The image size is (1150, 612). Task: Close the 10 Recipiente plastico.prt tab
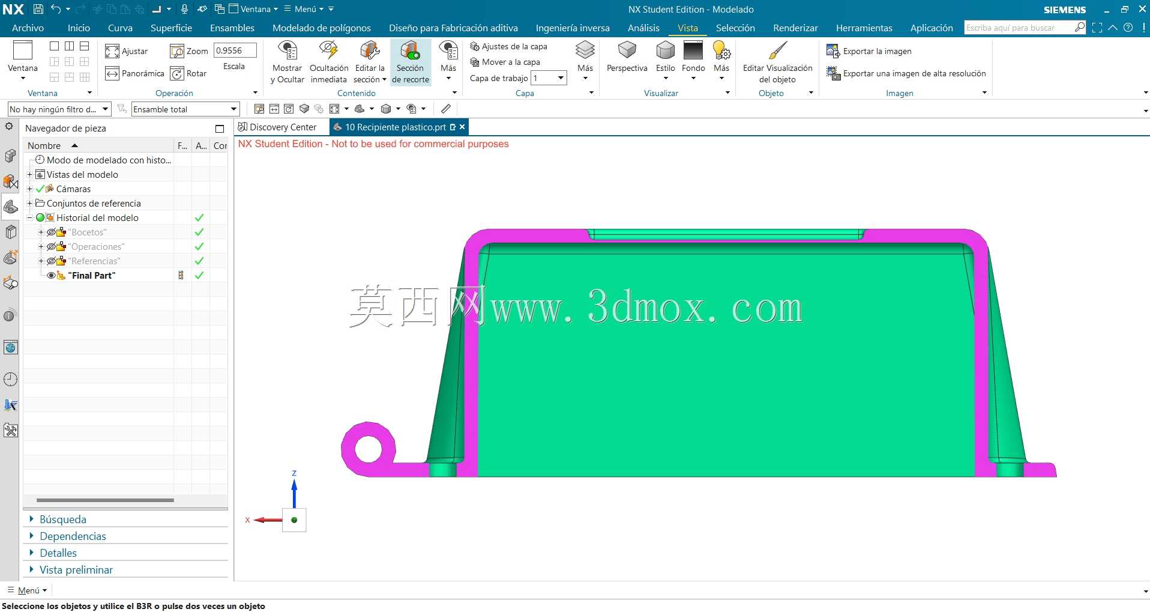[x=462, y=127]
